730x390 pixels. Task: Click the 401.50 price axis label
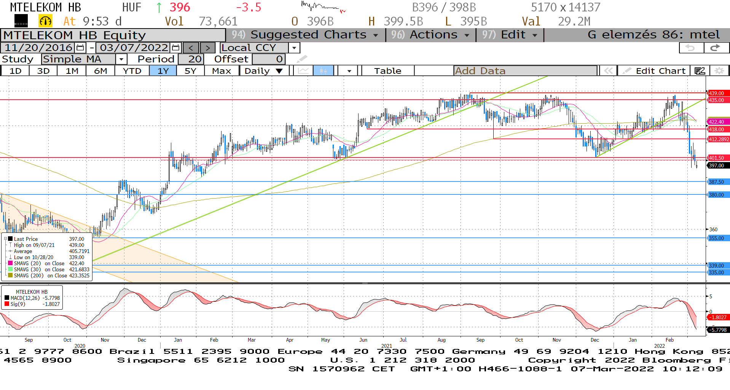pos(718,158)
